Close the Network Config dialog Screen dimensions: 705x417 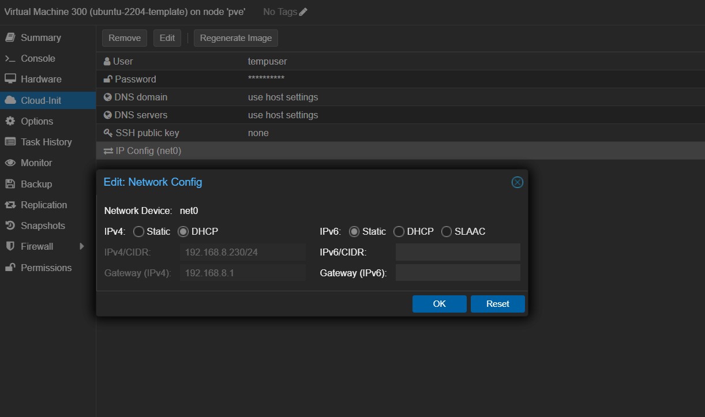coord(517,182)
